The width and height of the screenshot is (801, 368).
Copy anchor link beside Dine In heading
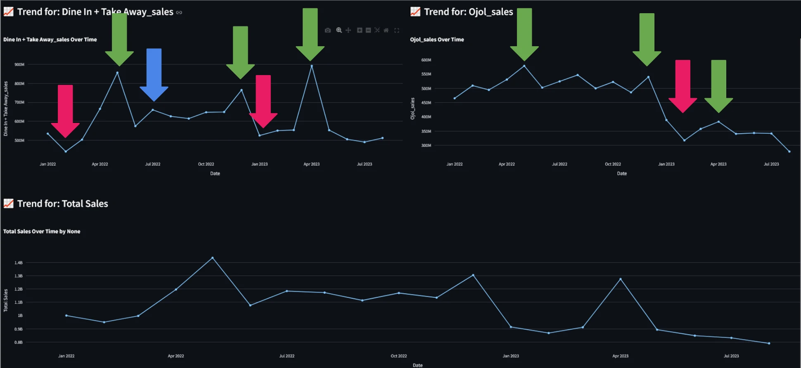click(179, 12)
